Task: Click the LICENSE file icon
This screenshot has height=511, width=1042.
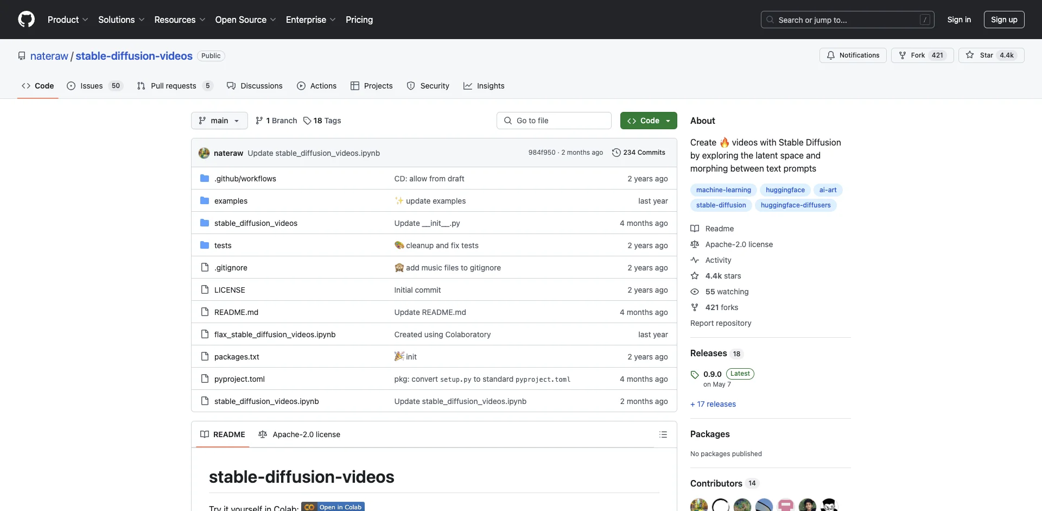Action: tap(205, 290)
